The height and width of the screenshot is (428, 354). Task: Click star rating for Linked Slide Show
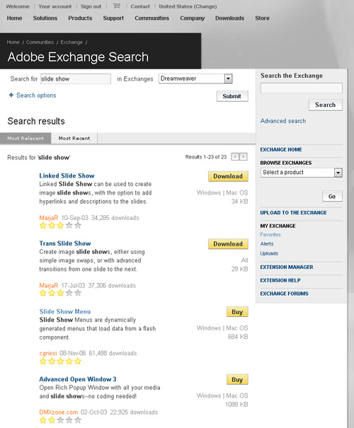pos(60,225)
